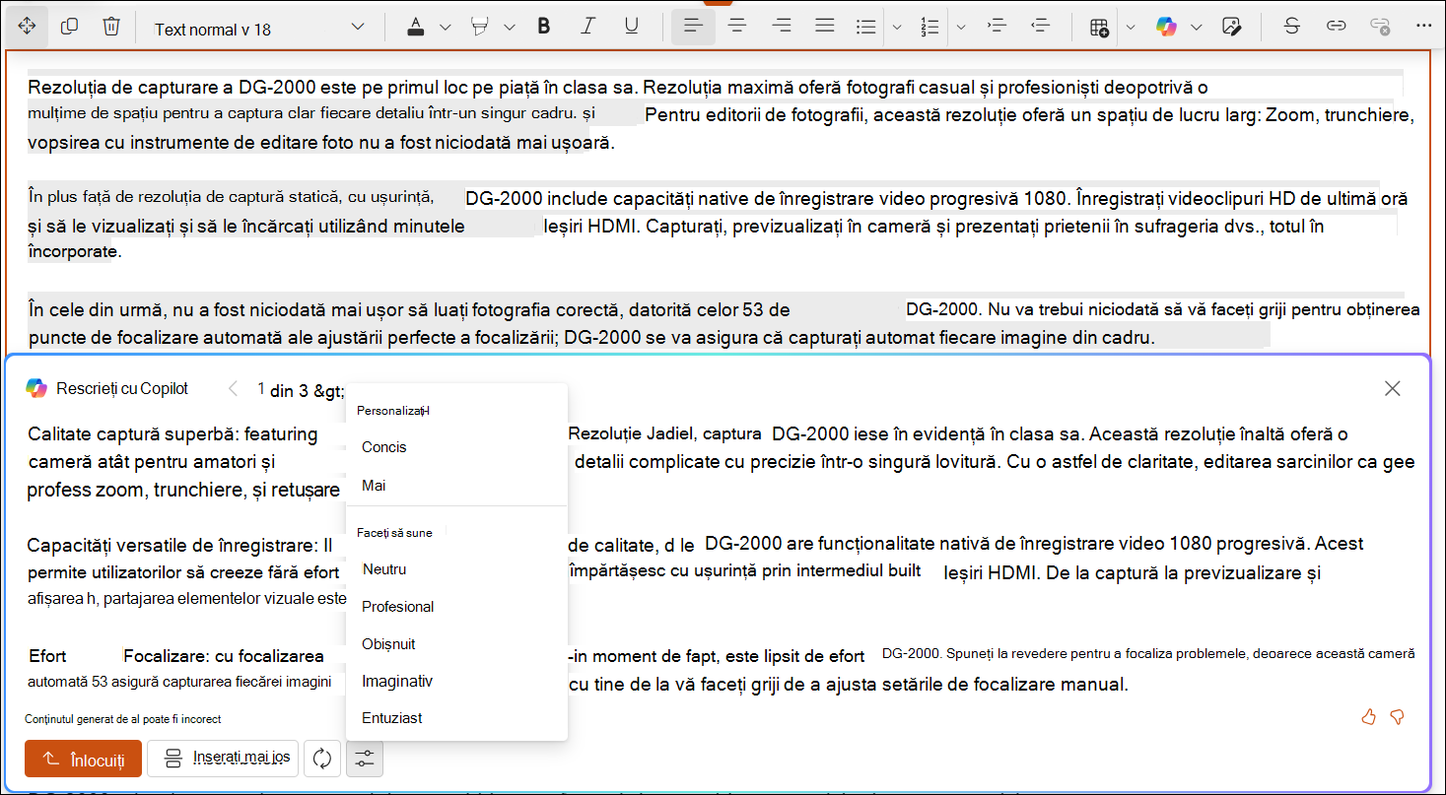Viewport: 1446px width, 795px height.
Task: Toggle italic formatting
Action: [588, 27]
